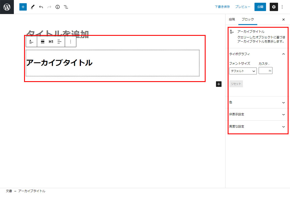Expand the 高度な設定 panel
The image size is (290, 201).
tap(283, 126)
